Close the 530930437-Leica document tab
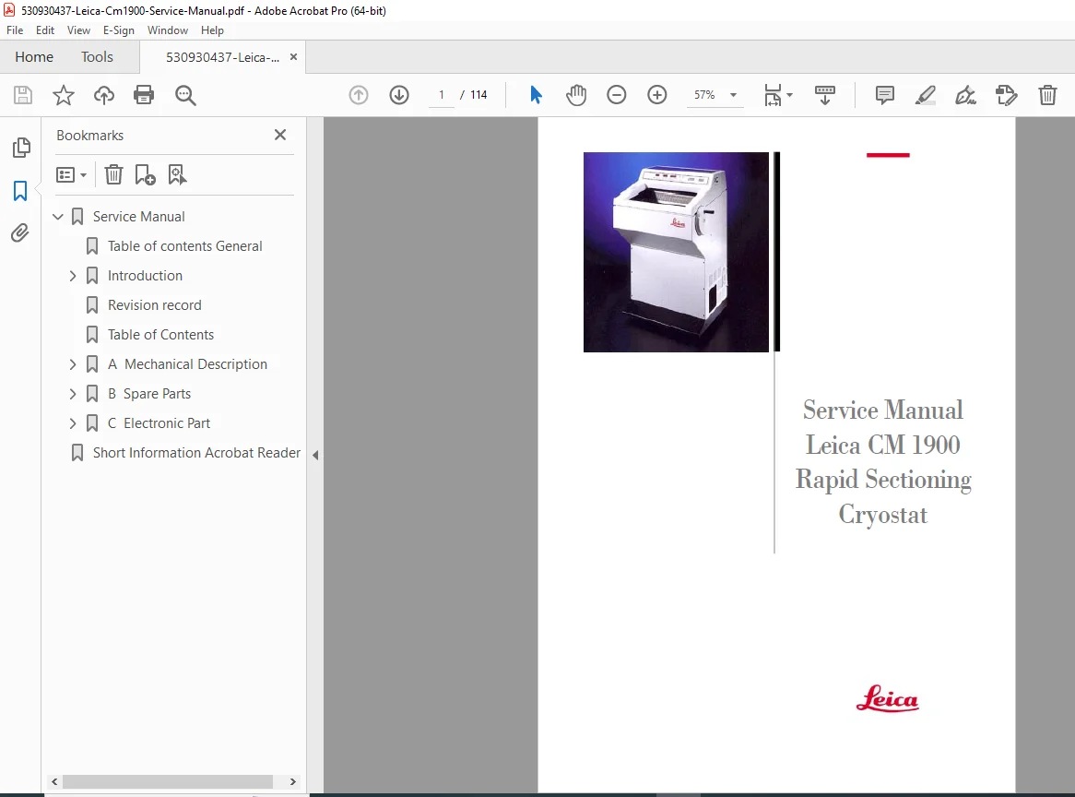The image size is (1075, 797). pyautogui.click(x=293, y=57)
